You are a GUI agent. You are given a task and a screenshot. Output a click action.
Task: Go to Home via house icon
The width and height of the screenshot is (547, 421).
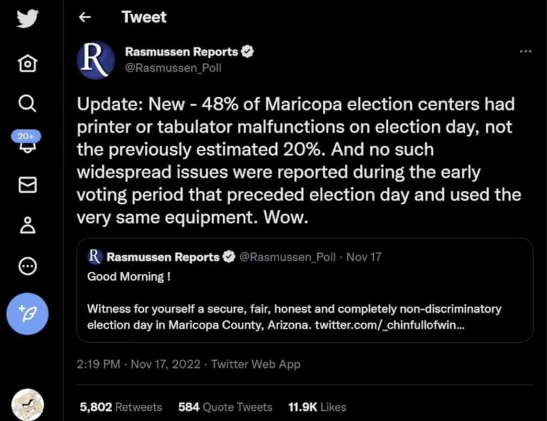tap(27, 64)
